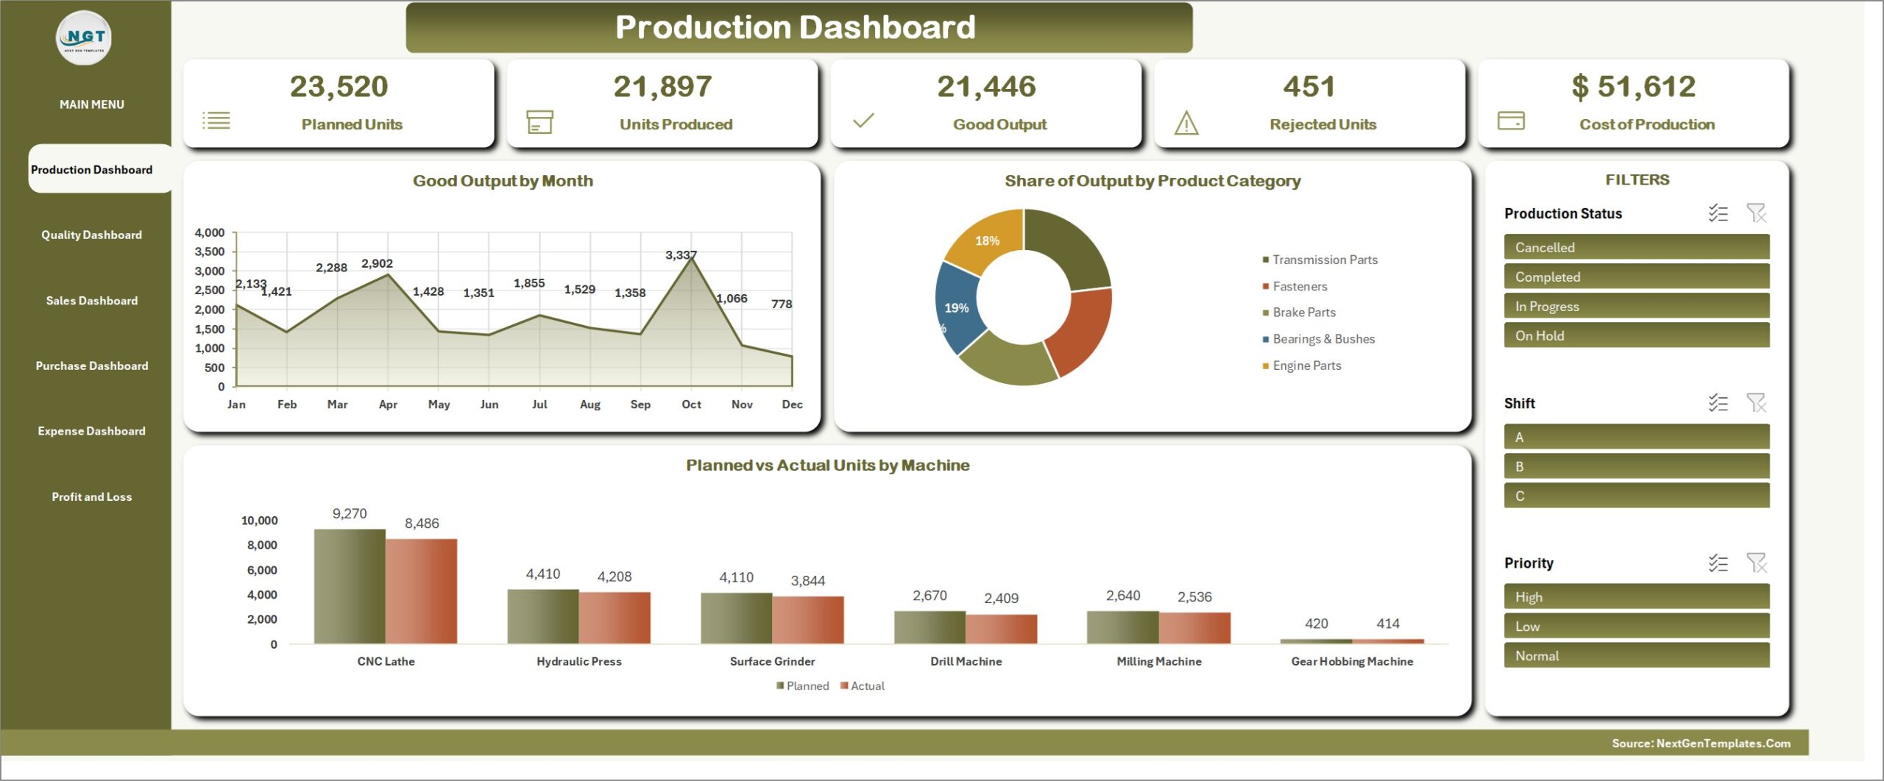Click the Good Output checkmark icon
This screenshot has width=1884, height=781.
863,120
